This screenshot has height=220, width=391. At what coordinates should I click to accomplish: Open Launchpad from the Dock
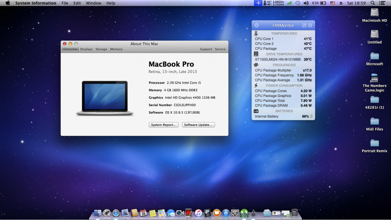(107, 213)
